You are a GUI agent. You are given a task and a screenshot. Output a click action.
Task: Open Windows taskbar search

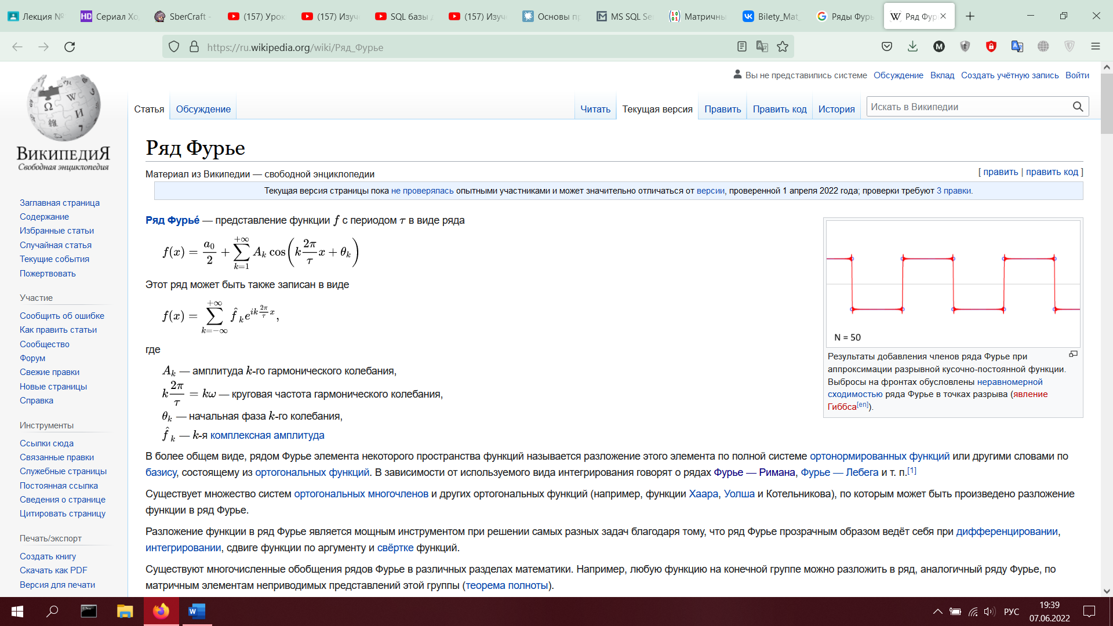[52, 612]
